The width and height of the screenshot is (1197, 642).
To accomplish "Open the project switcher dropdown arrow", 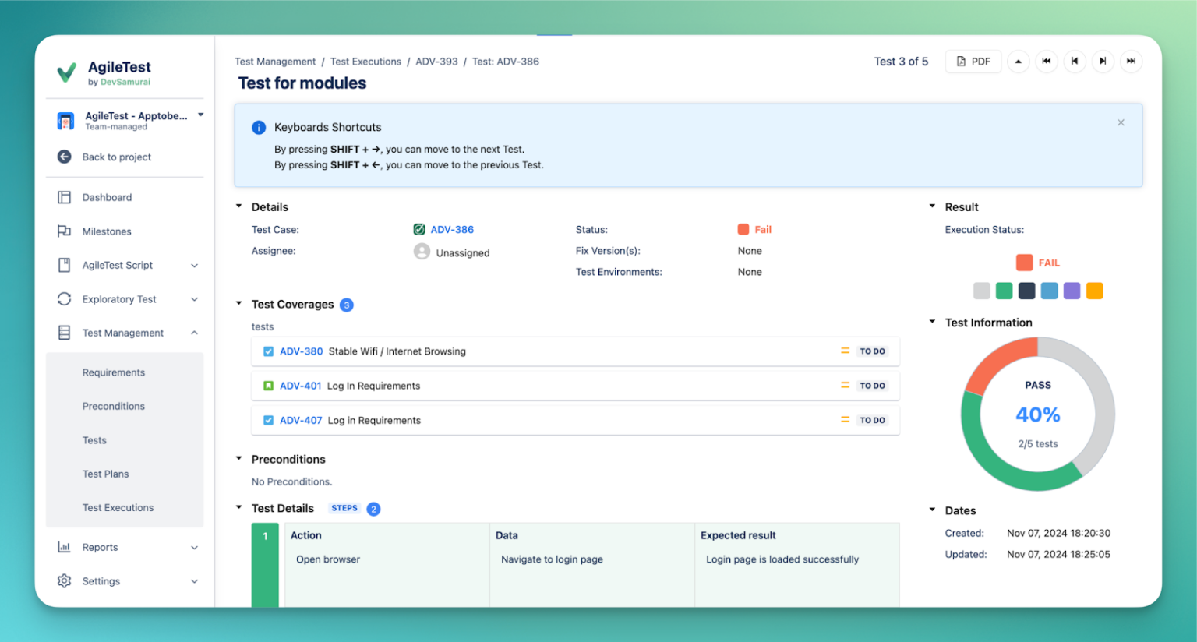I will tap(200, 115).
